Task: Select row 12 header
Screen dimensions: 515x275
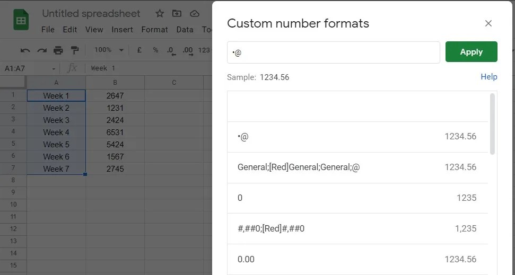Action: pyautogui.click(x=13, y=229)
